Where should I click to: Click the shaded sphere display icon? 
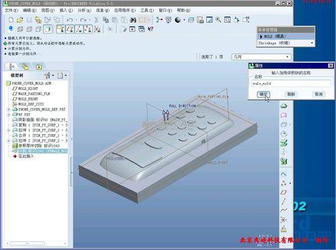177,20
